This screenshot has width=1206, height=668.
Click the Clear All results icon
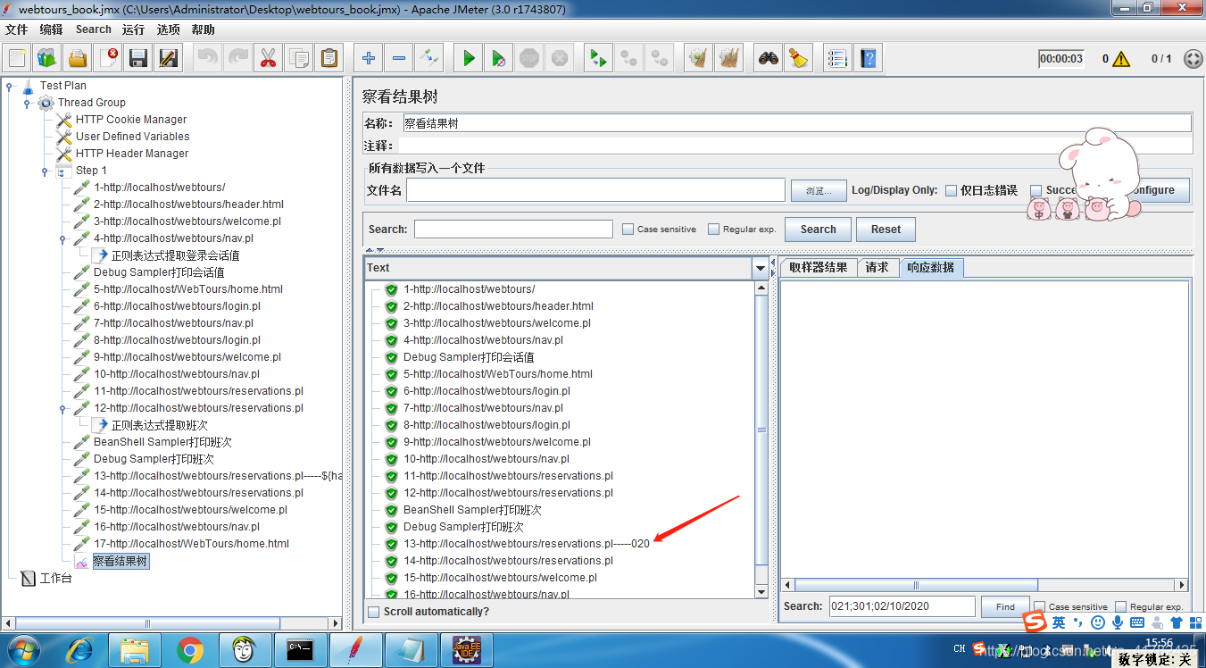click(x=728, y=59)
